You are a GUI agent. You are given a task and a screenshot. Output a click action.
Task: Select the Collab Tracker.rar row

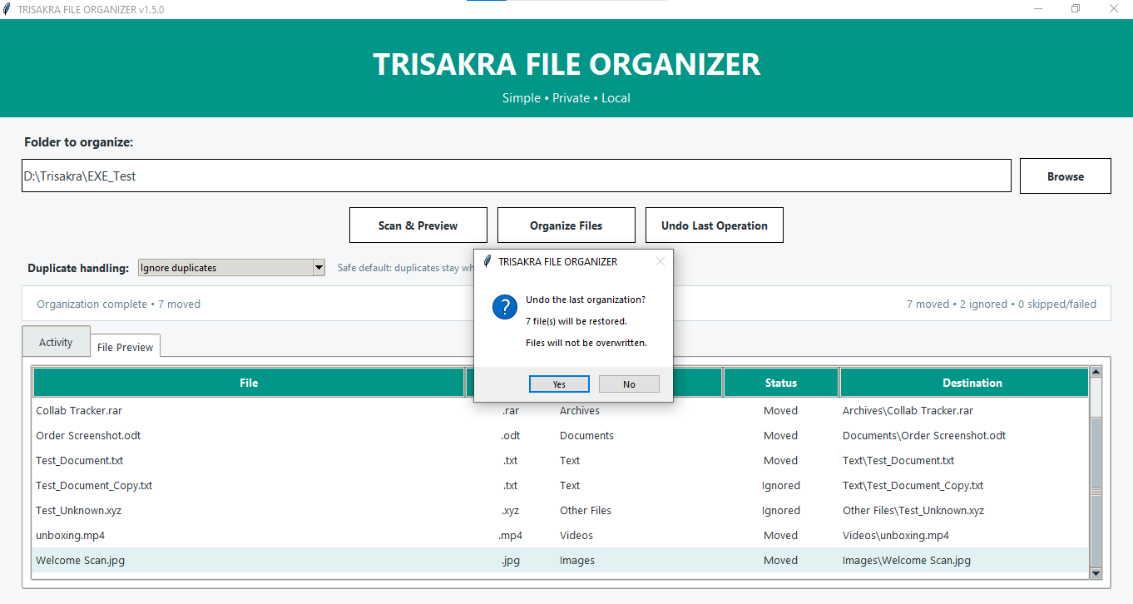(x=561, y=410)
